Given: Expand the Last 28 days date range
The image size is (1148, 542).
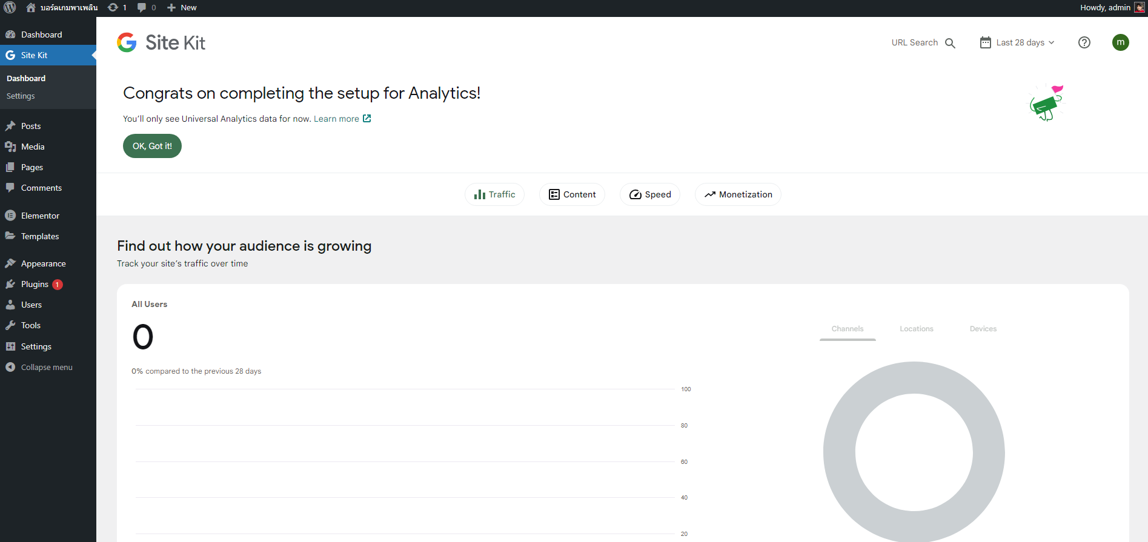Looking at the screenshot, I should coord(1018,42).
